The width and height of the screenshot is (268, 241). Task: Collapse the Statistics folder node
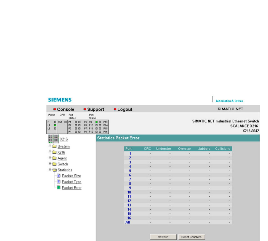[50, 170]
